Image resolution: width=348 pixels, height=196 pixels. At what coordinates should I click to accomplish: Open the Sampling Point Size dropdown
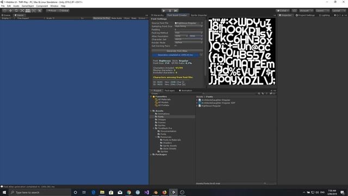click(x=189, y=26)
